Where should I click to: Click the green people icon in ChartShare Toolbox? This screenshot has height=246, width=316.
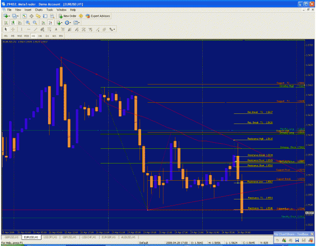click(x=284, y=240)
